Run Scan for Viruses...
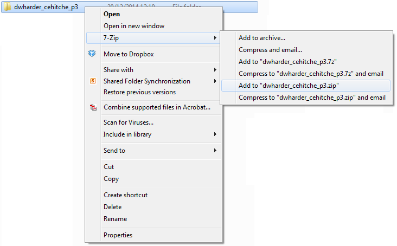The height and width of the screenshot is (246, 397). point(129,122)
